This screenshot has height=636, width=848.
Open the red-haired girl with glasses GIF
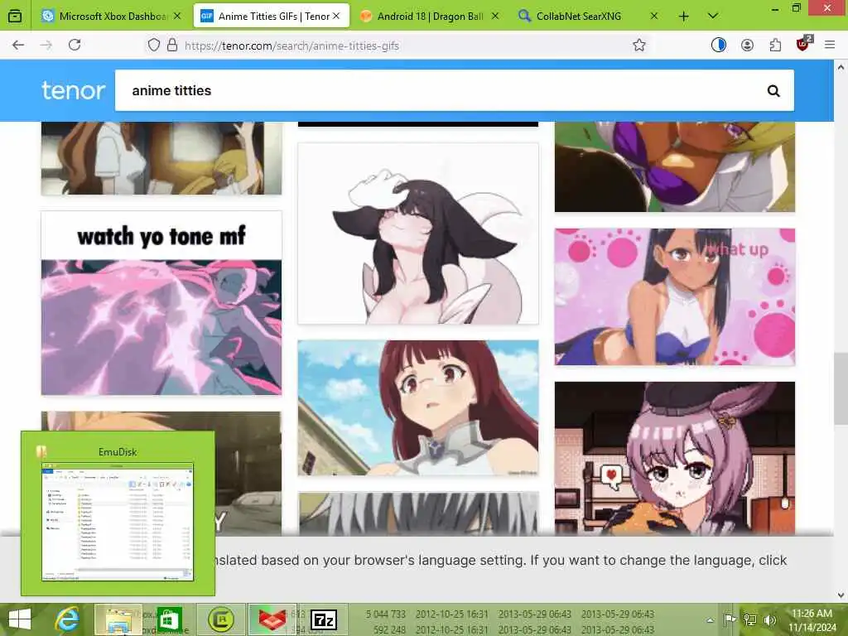(418, 407)
